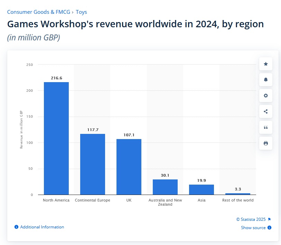
Task: Click the Asia bar
Action: (x=202, y=190)
